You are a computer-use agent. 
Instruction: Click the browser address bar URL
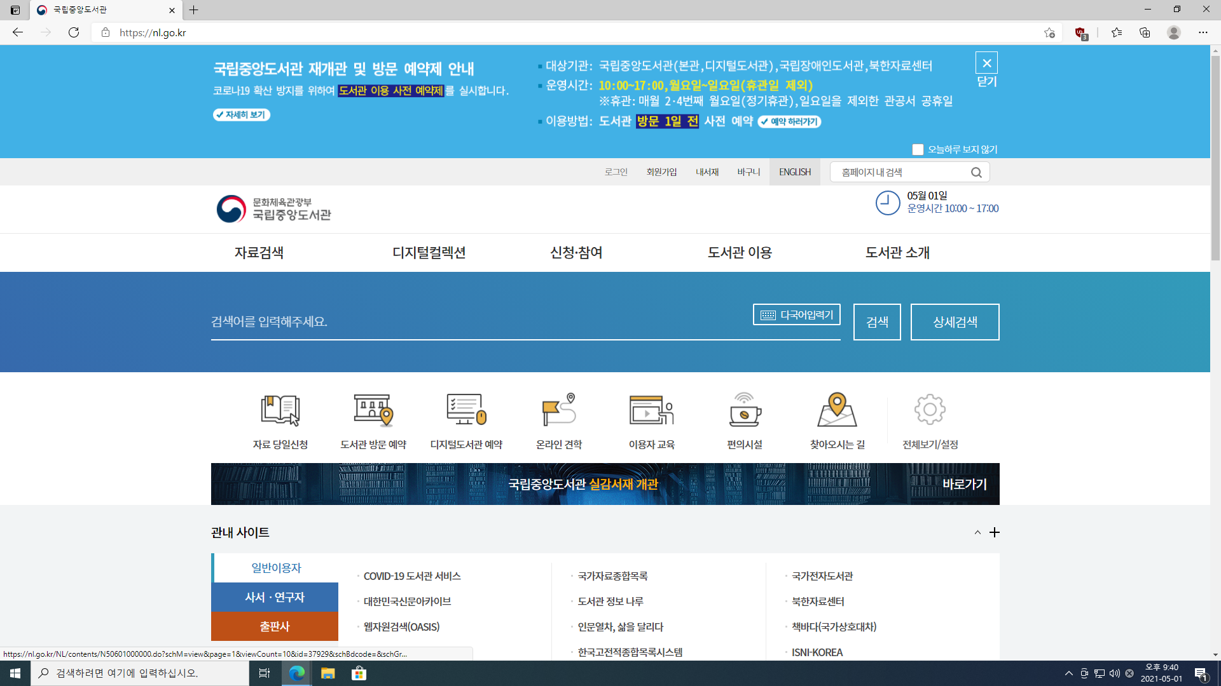coord(153,32)
